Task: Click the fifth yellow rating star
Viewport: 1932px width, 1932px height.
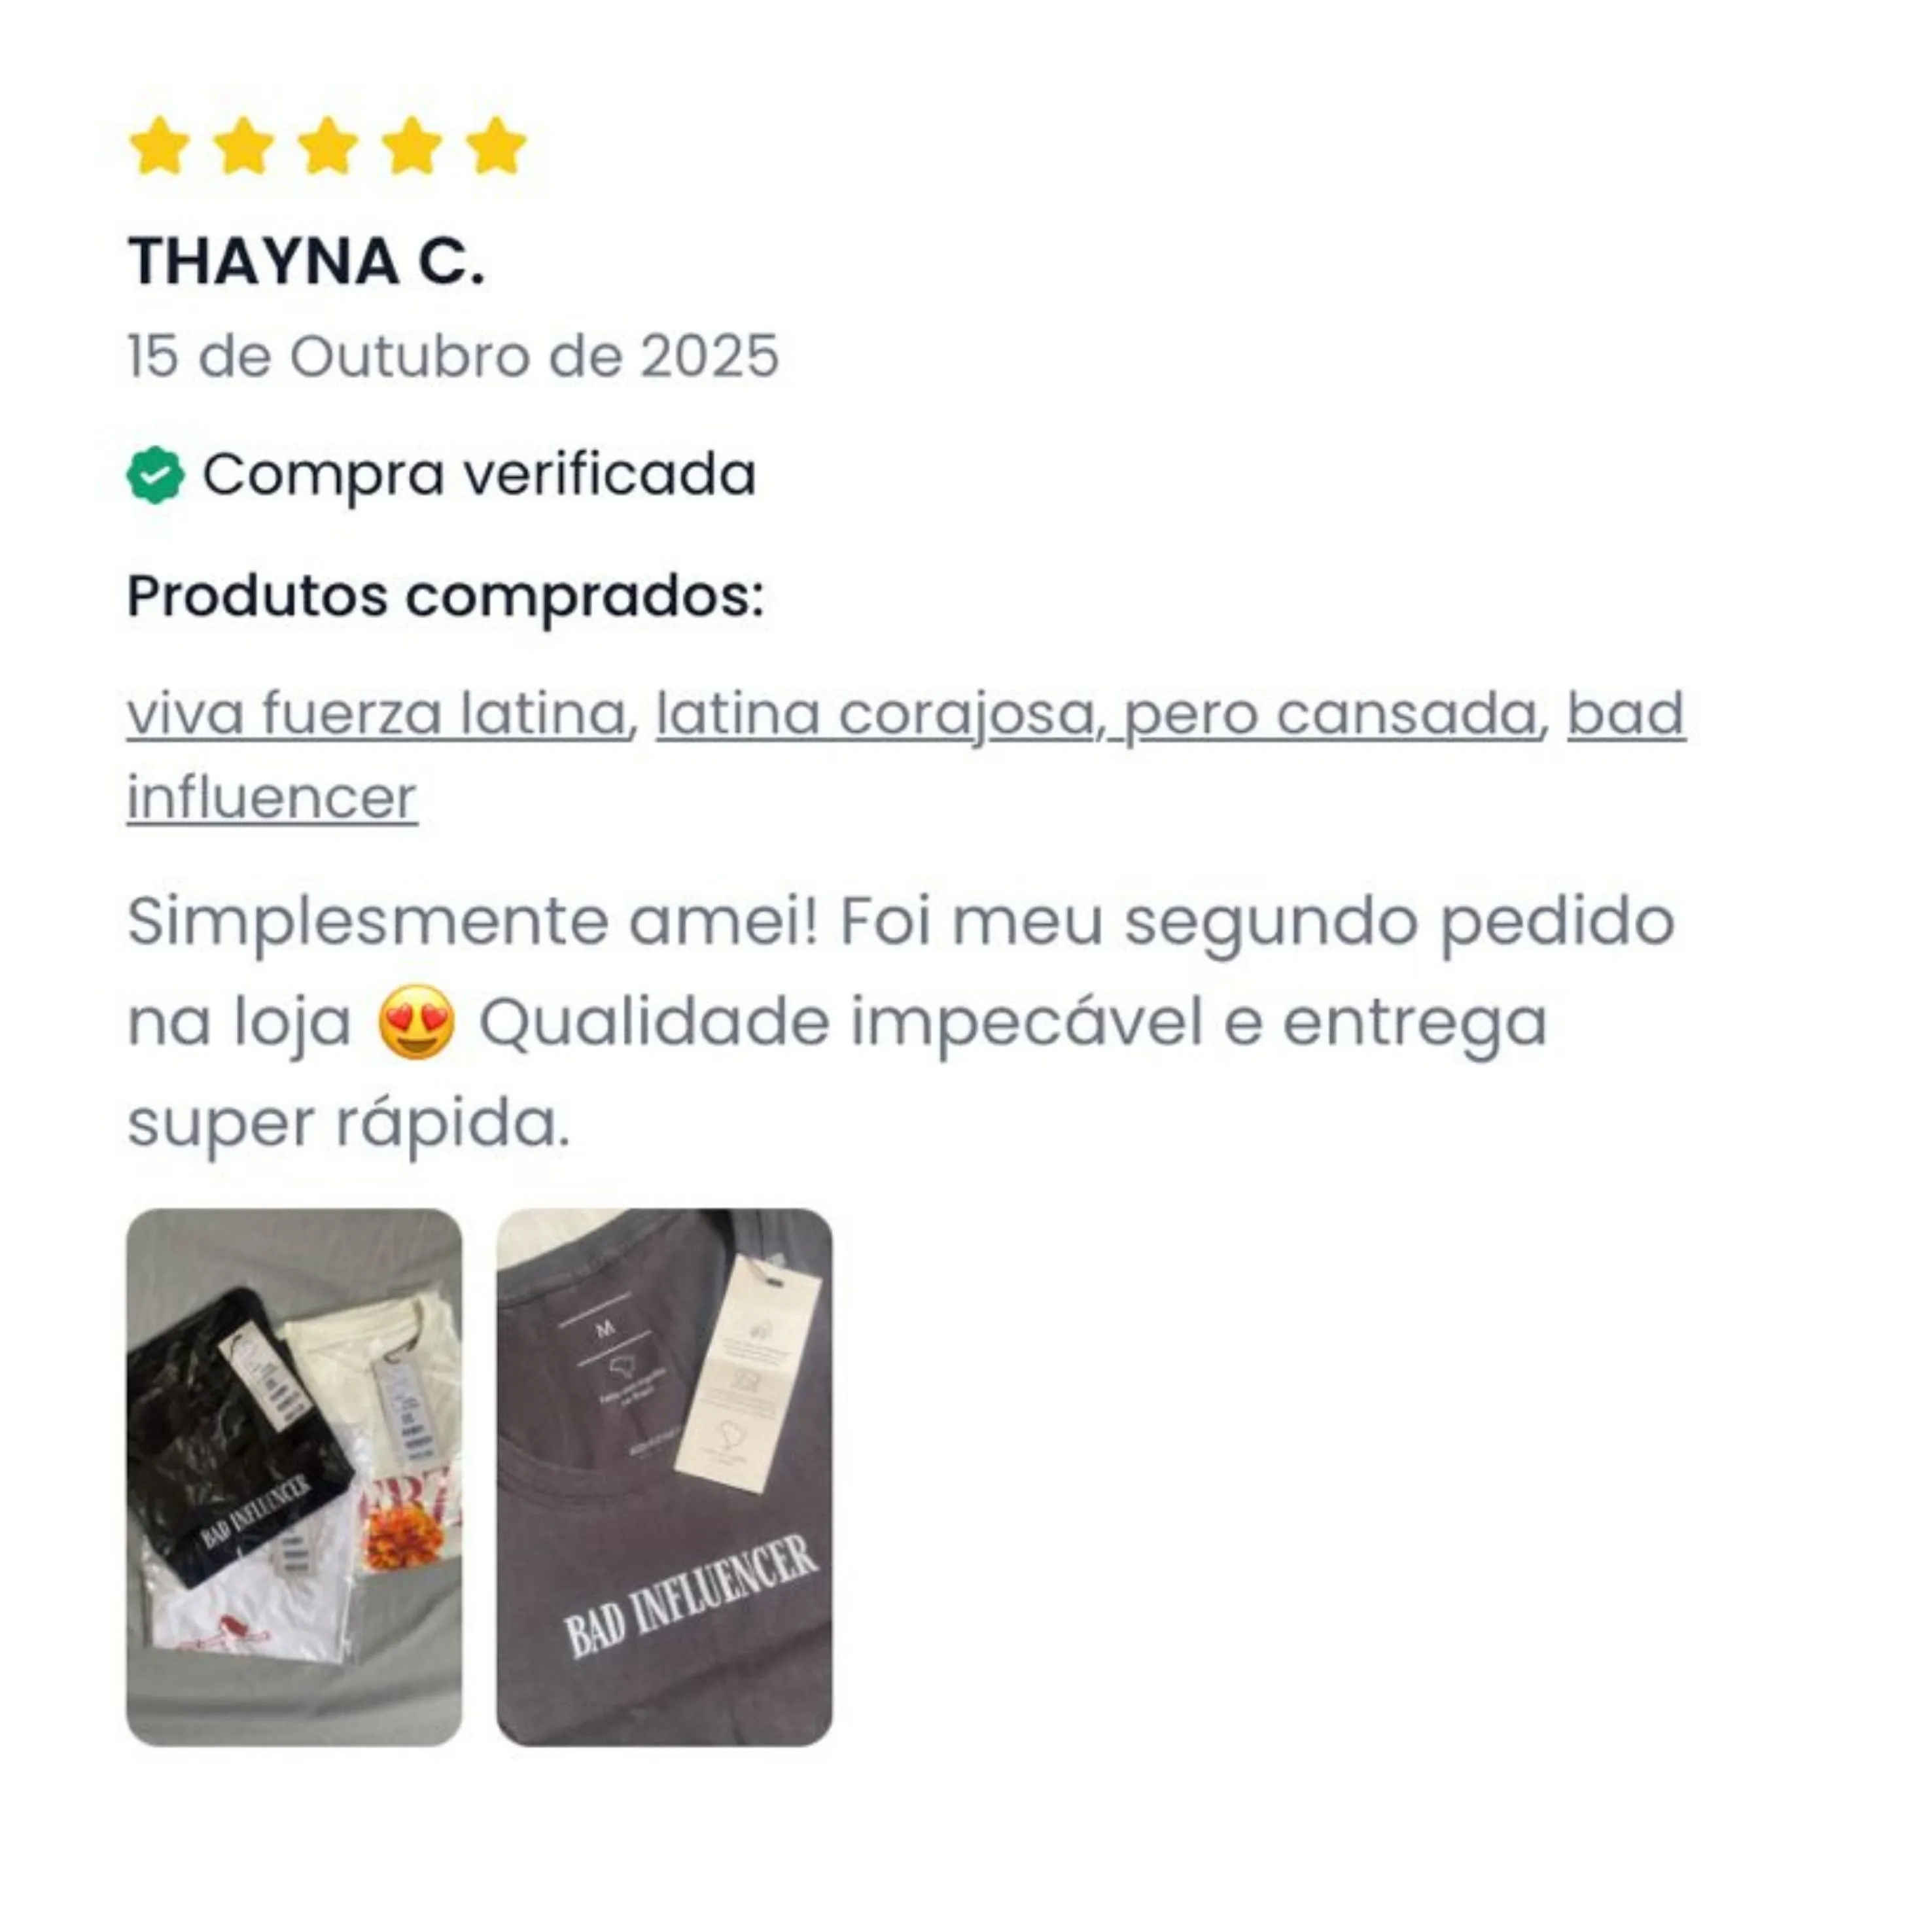Action: (x=496, y=146)
